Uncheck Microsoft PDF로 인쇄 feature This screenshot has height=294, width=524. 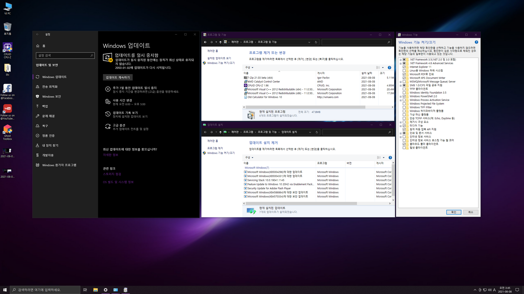tap(404, 74)
